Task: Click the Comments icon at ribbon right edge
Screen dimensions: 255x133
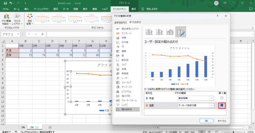Action: [251, 9]
